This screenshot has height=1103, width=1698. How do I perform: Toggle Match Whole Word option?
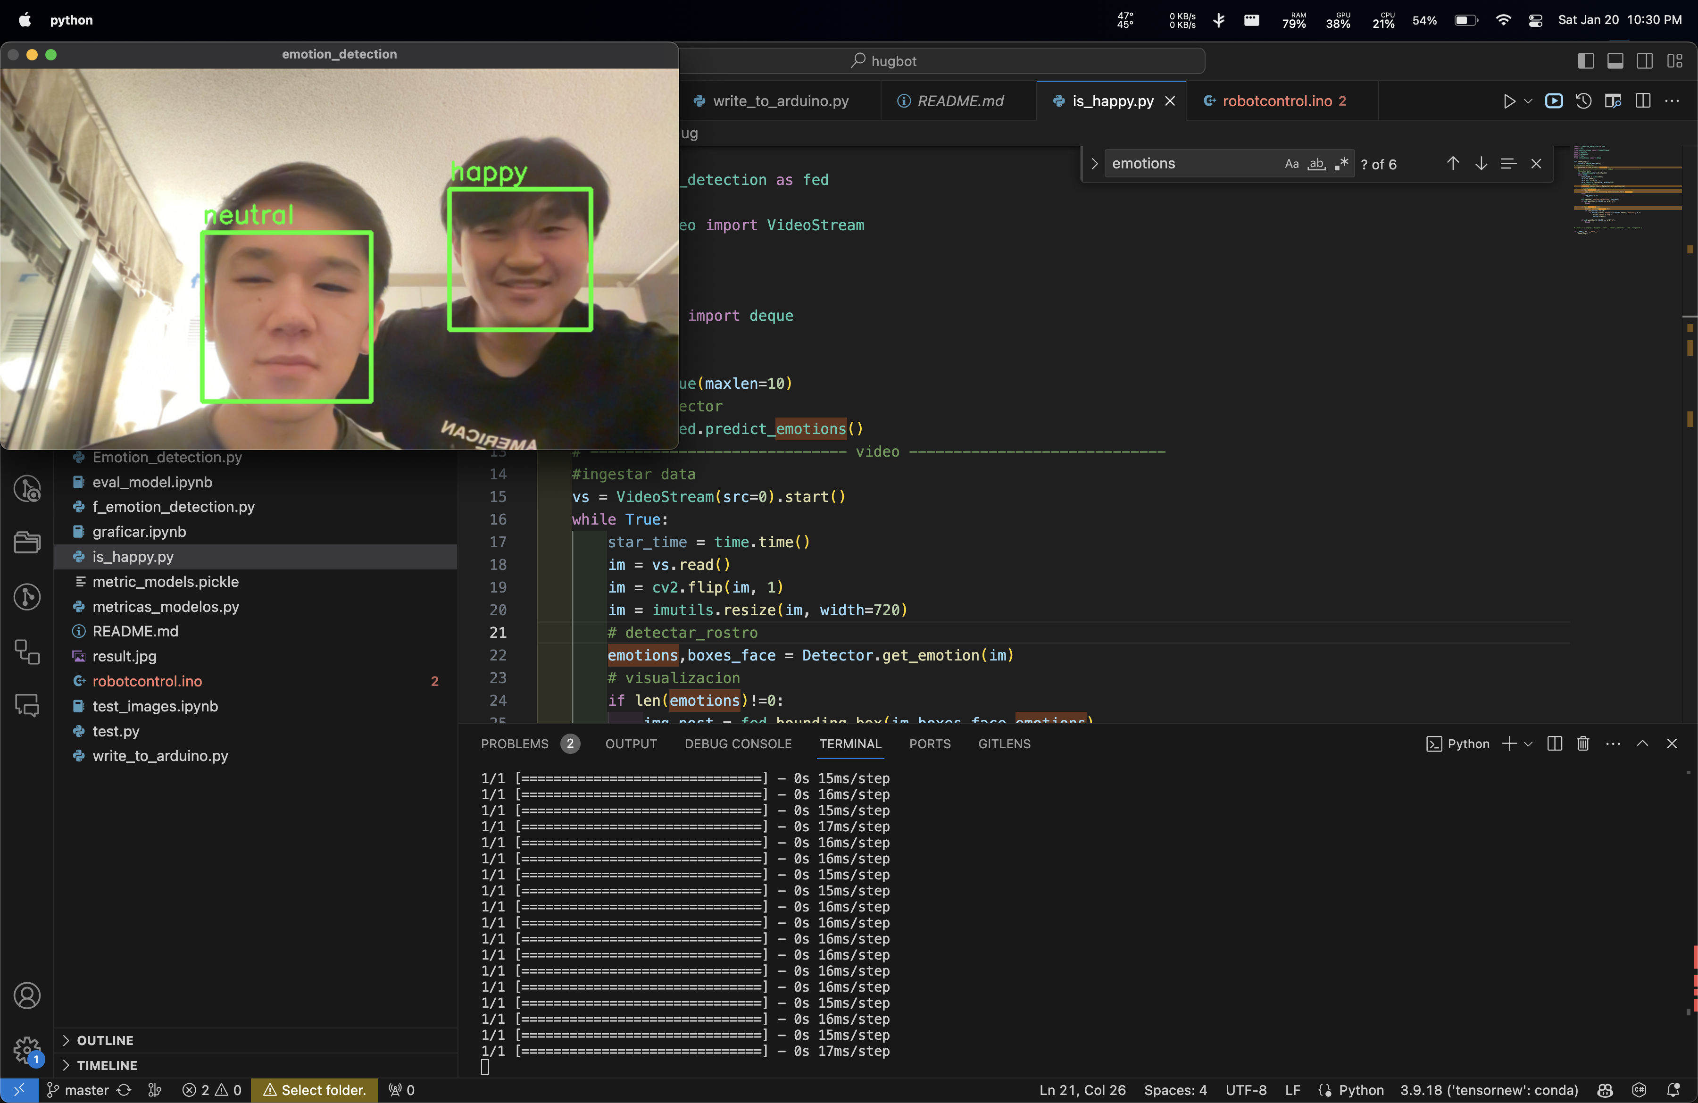(x=1316, y=163)
